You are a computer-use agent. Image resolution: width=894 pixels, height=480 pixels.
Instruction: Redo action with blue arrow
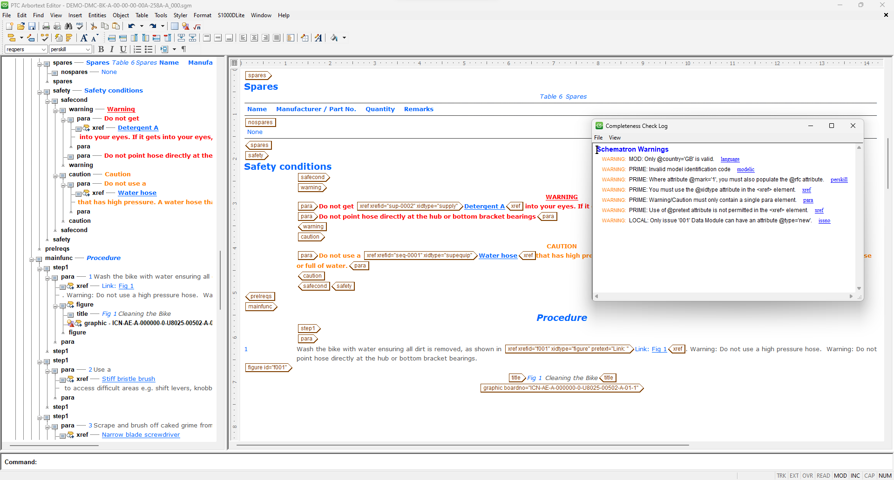pyautogui.click(x=153, y=27)
